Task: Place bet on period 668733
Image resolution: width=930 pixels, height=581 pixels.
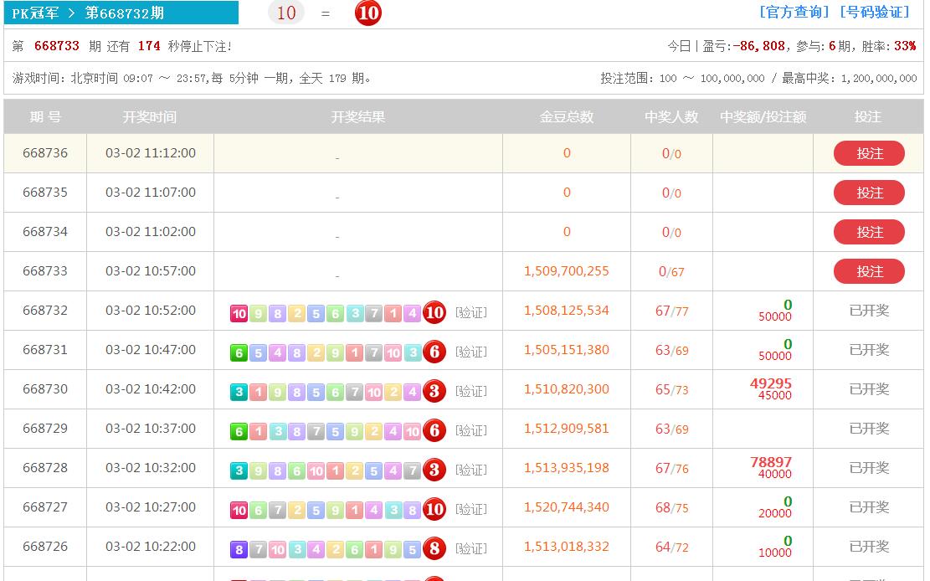Action: [x=869, y=271]
